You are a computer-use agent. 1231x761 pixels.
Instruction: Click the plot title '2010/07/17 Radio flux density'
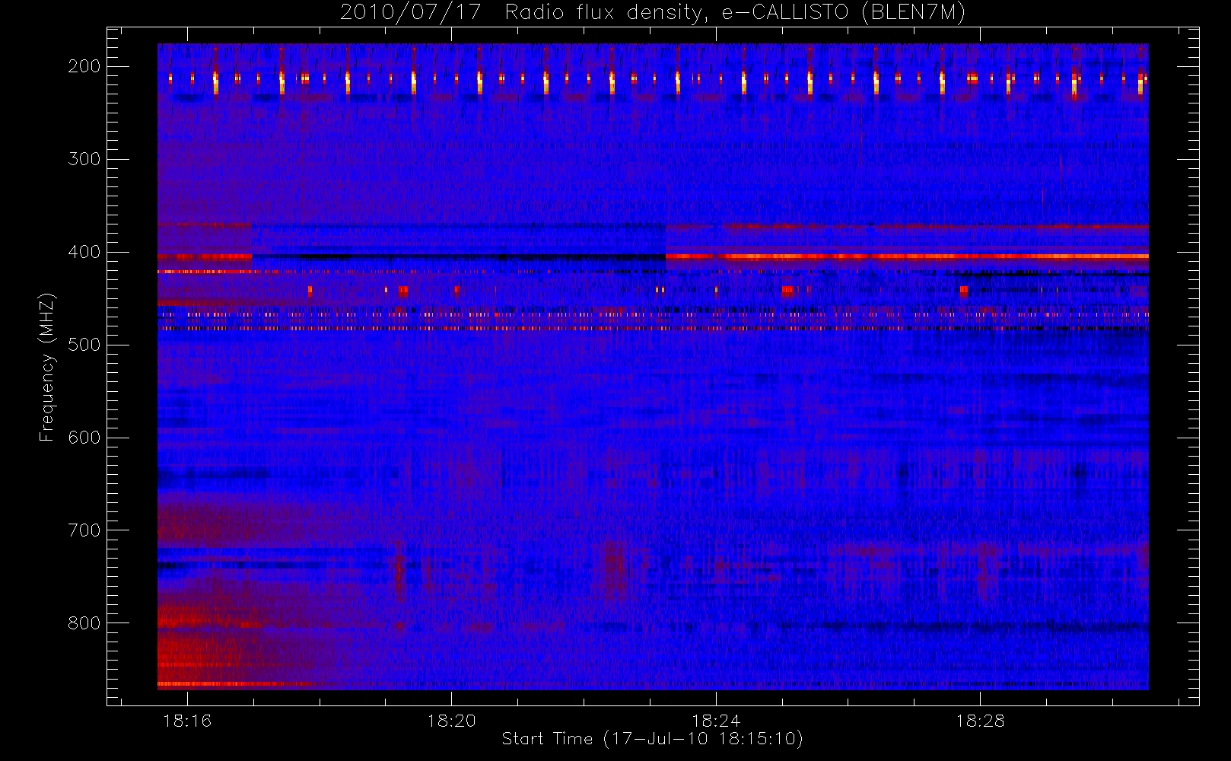click(653, 13)
